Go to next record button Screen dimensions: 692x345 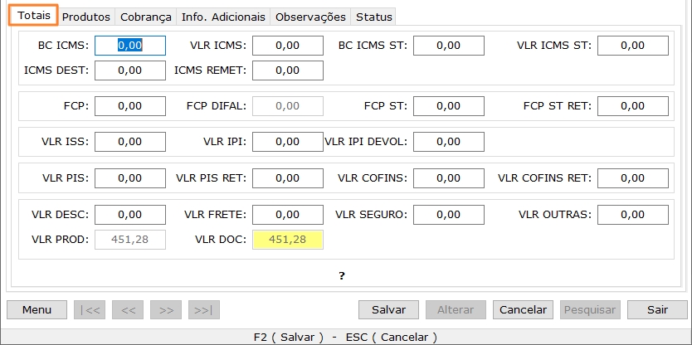pos(166,309)
